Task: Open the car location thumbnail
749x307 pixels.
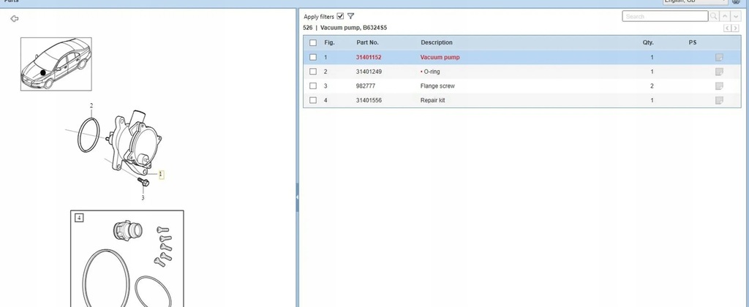Action: pos(56,64)
